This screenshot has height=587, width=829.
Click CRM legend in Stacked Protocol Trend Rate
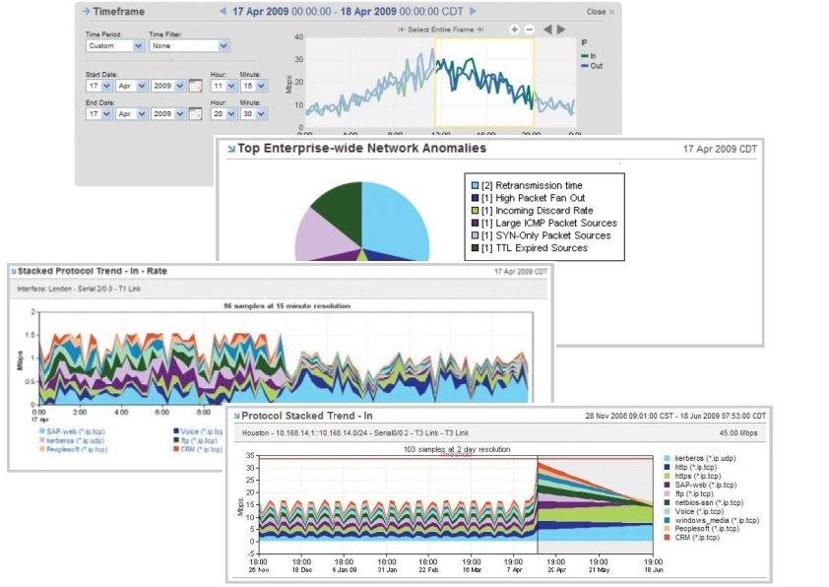click(x=197, y=449)
